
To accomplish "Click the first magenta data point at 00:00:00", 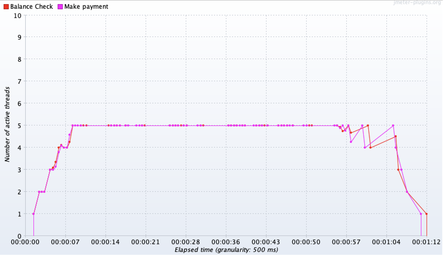I will [33, 214].
